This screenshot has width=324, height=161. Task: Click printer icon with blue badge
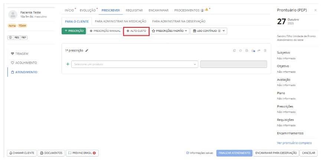click(253, 51)
